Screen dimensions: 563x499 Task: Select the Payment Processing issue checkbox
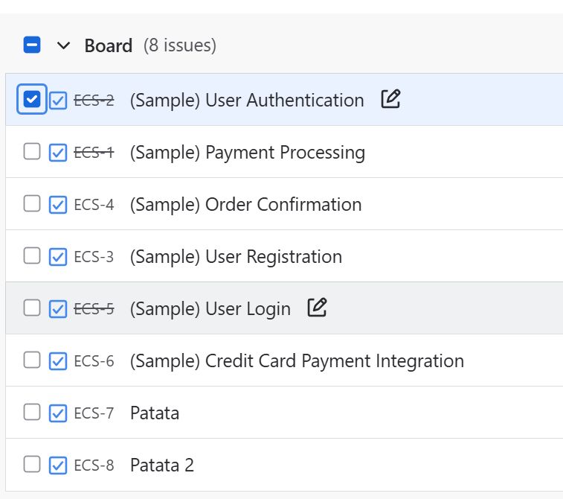pos(32,152)
